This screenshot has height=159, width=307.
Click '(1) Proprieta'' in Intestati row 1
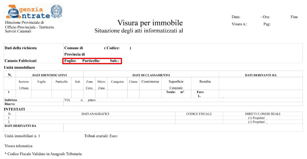tap(257, 118)
